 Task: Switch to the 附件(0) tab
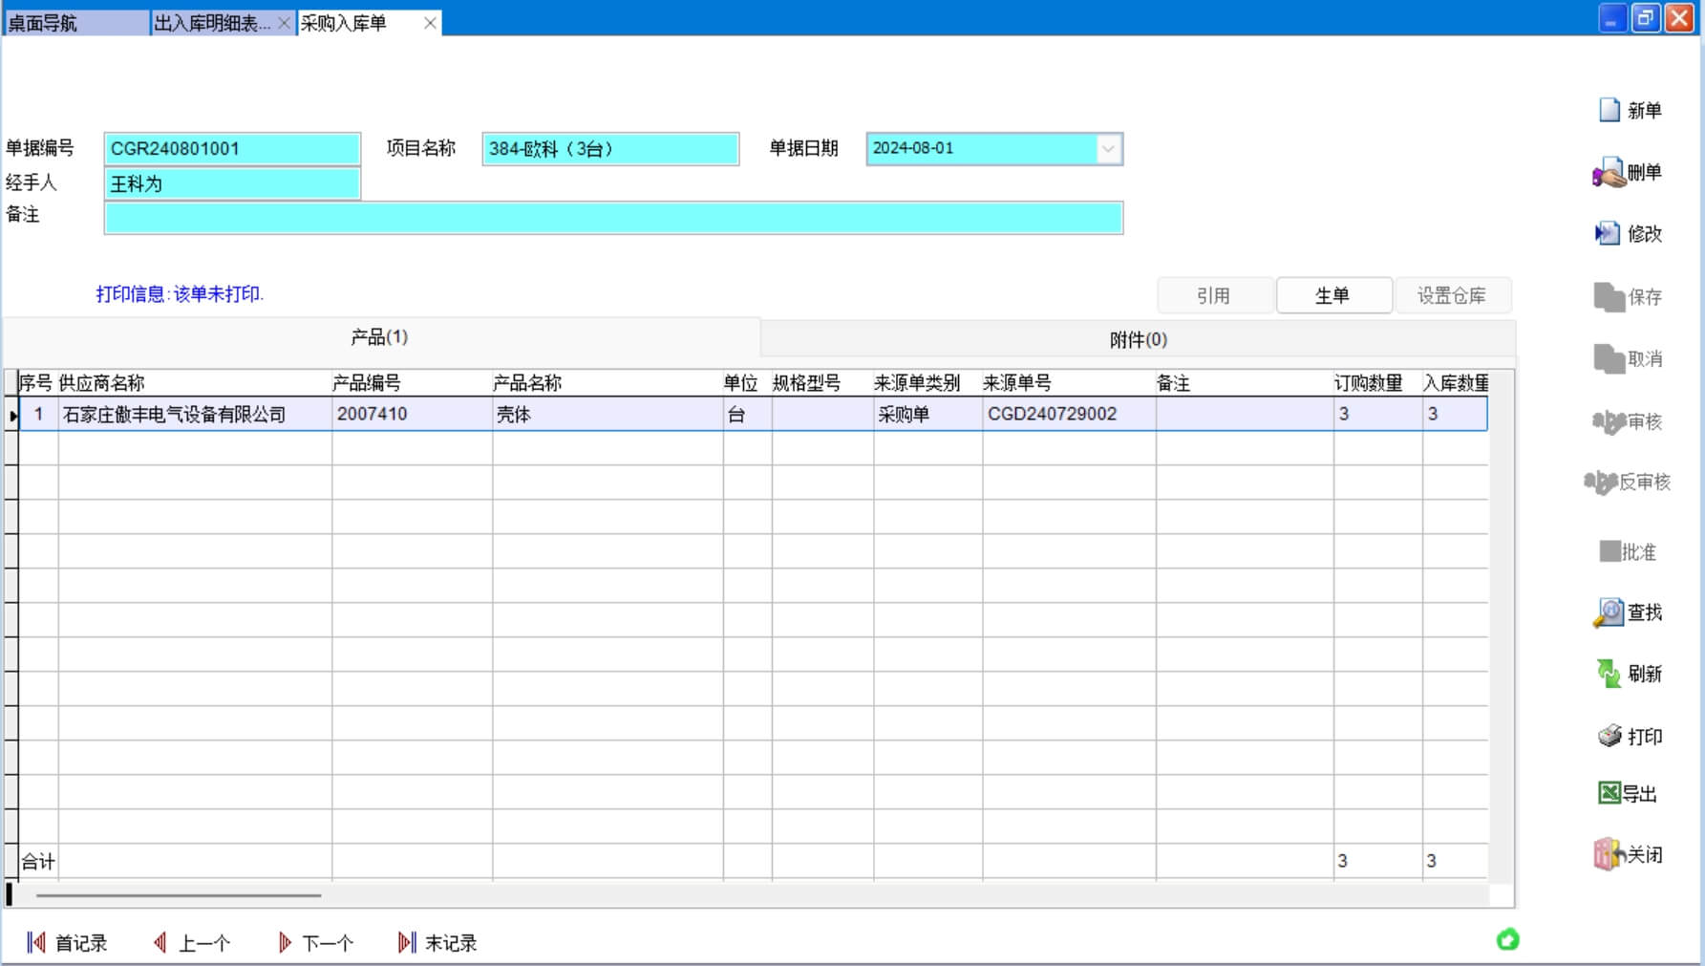tap(1138, 339)
